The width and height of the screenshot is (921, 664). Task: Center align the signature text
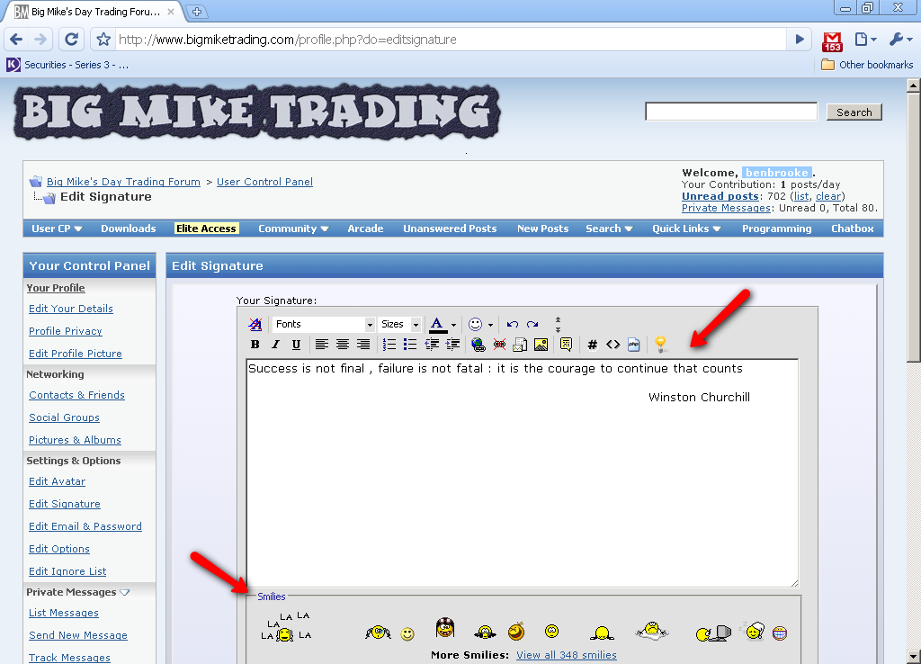[x=343, y=345]
